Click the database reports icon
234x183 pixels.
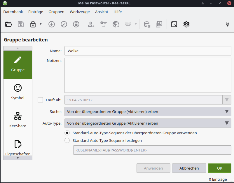click(159, 24)
